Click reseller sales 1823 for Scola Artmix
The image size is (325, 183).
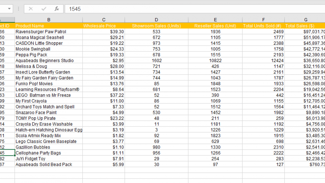pos(215,135)
